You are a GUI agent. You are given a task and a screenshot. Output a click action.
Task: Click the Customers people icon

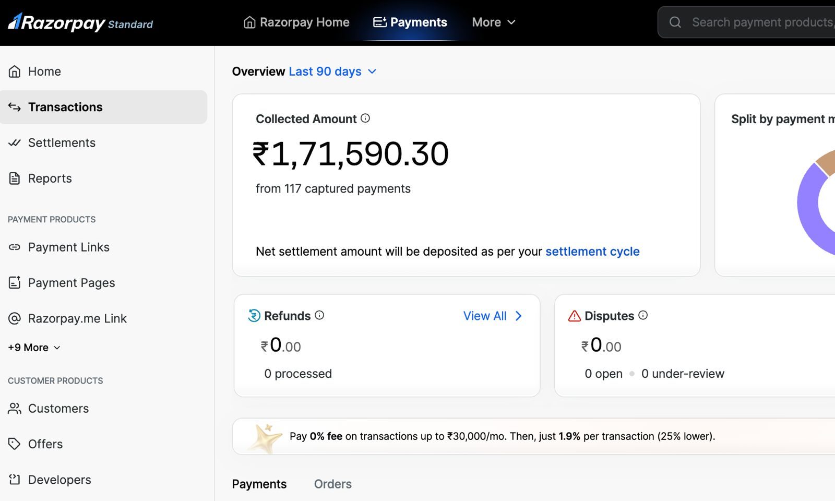15,408
